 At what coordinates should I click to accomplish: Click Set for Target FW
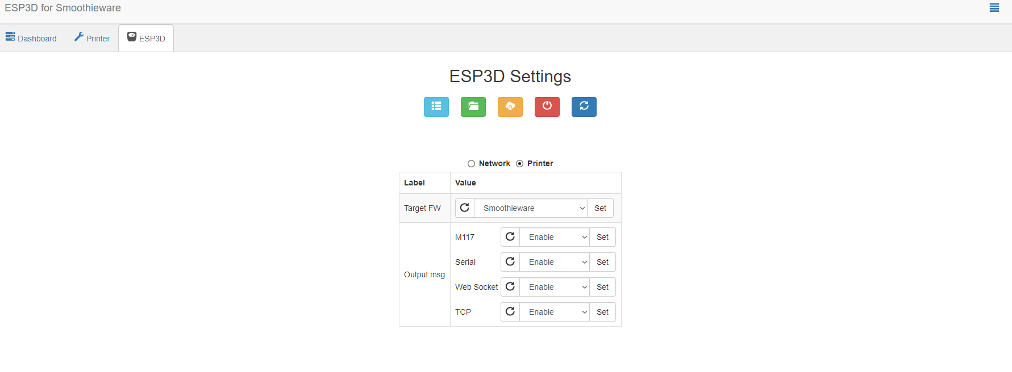tap(600, 208)
